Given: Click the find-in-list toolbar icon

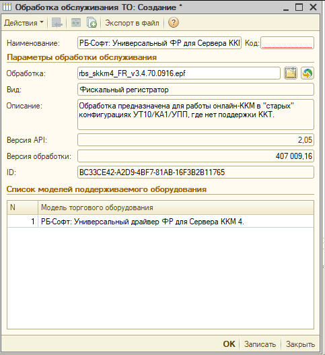Looking at the screenshot, I should tap(57, 23).
